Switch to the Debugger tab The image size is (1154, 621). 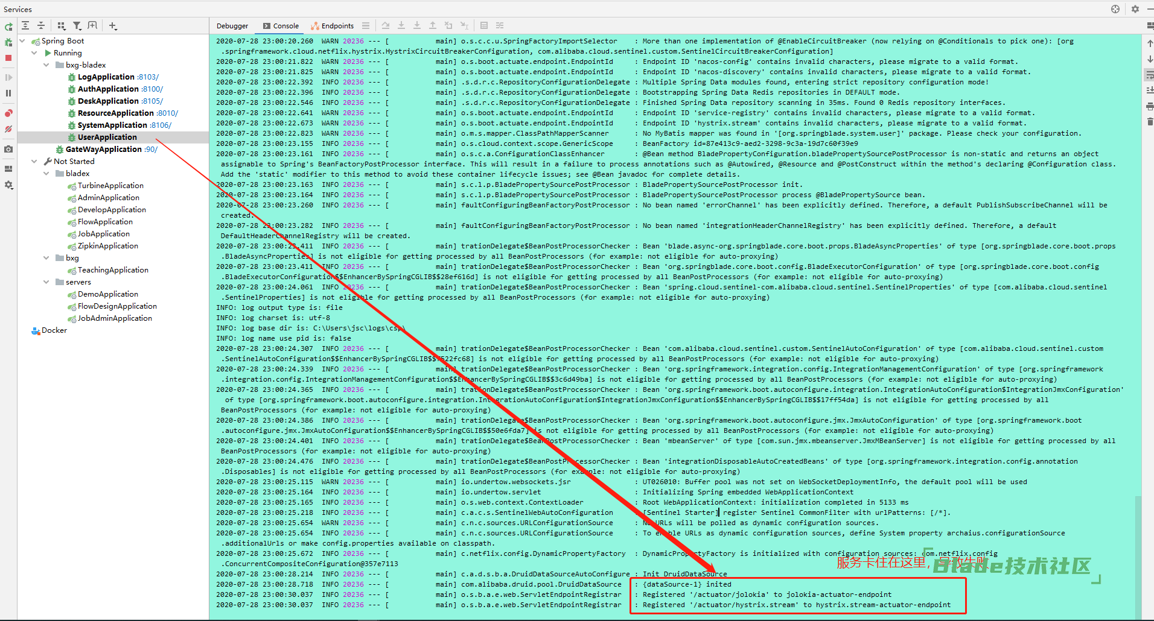pyautogui.click(x=232, y=26)
